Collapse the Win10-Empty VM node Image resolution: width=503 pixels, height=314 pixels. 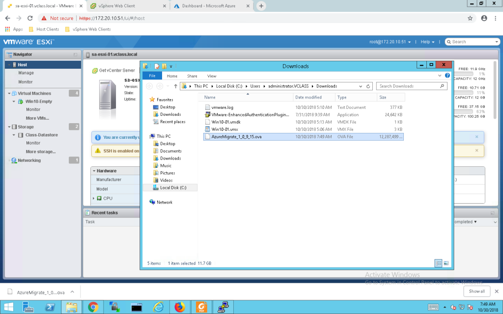tap(14, 102)
